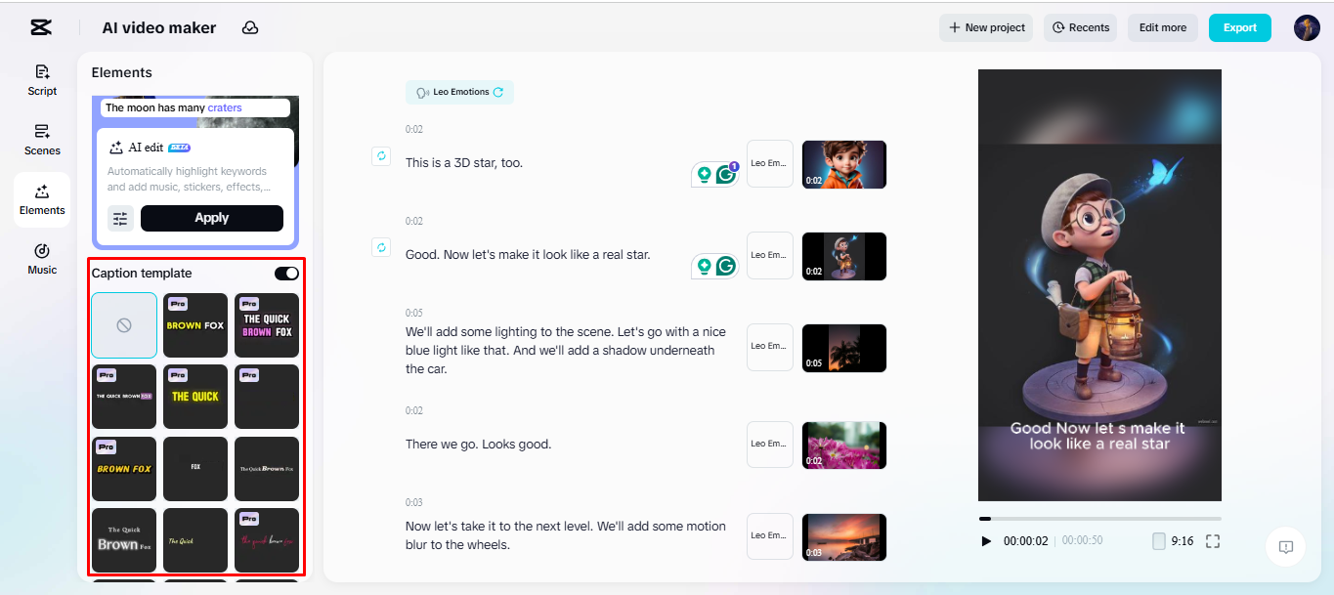
Task: Click regenerate icon beside the 3D star caption
Action: (x=381, y=155)
